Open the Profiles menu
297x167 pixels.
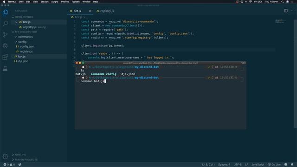pyautogui.click(x=65, y=2)
